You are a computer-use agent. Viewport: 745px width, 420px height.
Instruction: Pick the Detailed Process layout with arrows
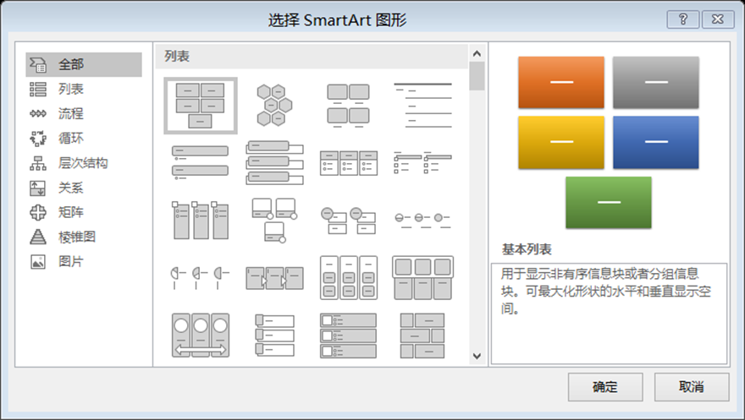pos(274,278)
